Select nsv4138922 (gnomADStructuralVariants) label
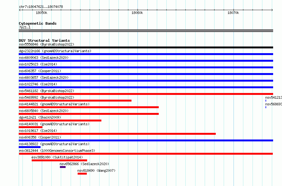Image resolution: width=282 pixels, height=186 pixels. pos(54,144)
